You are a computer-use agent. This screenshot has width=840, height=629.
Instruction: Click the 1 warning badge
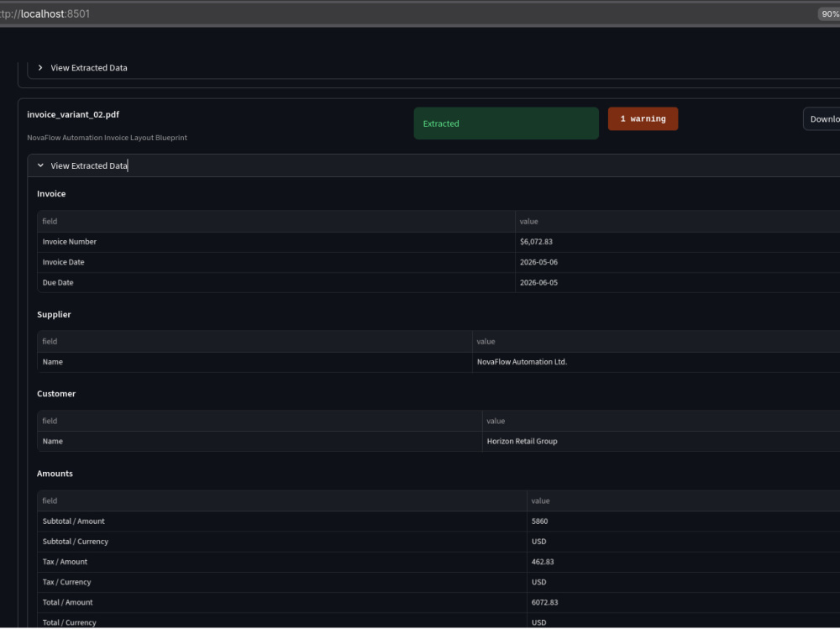643,119
